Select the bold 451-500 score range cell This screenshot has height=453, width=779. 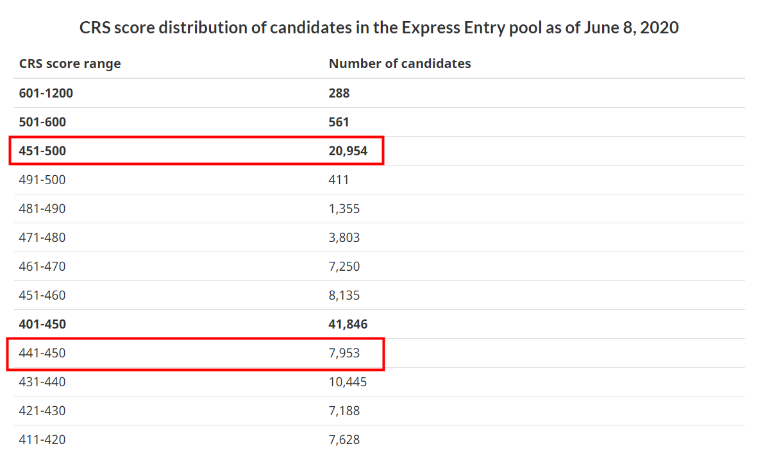click(x=42, y=151)
